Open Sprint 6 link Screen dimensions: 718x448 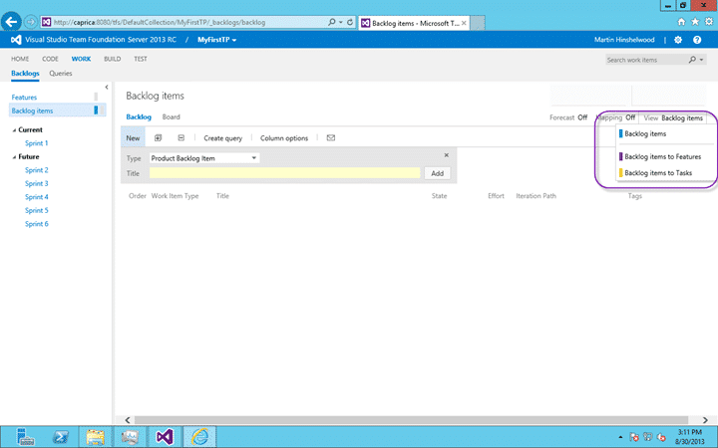37,224
